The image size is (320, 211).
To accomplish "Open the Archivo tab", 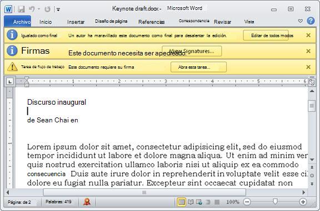I will click(18, 22).
